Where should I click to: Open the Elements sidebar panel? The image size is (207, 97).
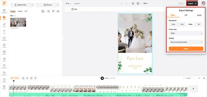pos(4,73)
